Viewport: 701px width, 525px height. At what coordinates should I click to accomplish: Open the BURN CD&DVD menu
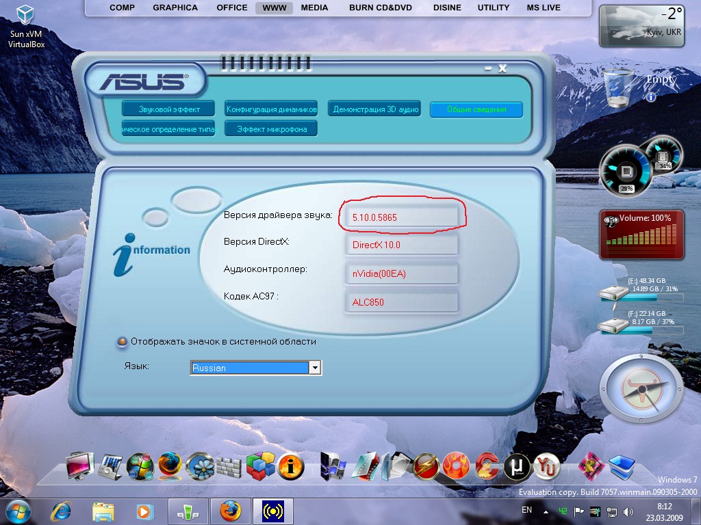coord(381,8)
